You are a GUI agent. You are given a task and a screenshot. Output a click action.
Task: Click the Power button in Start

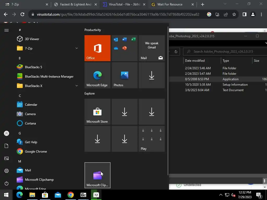(7, 183)
